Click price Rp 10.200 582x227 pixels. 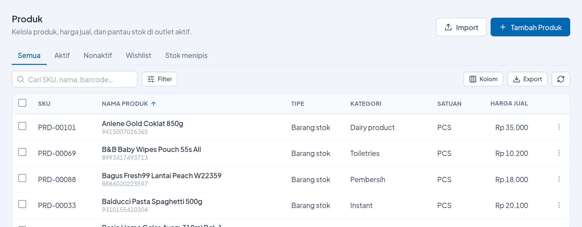point(512,153)
